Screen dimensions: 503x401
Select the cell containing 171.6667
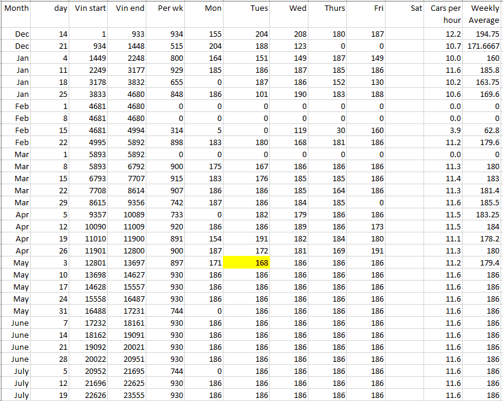point(483,46)
